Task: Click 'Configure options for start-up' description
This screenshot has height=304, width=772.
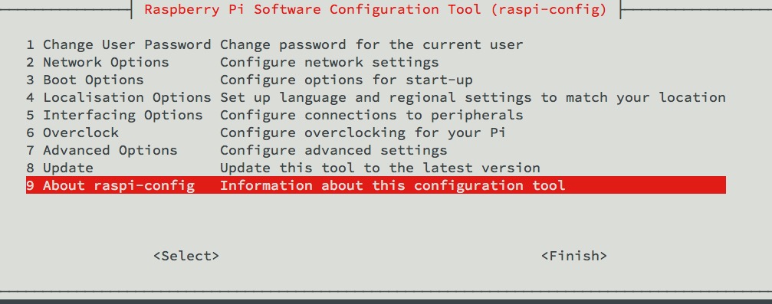Action: 346,80
